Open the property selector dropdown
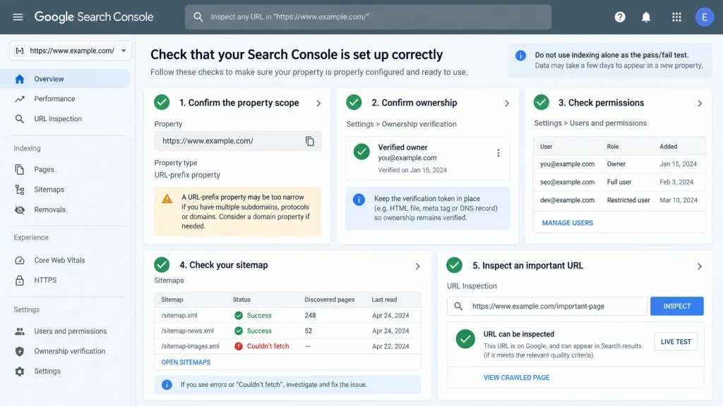Viewport: 723px width, 406px height. pyautogui.click(x=71, y=51)
